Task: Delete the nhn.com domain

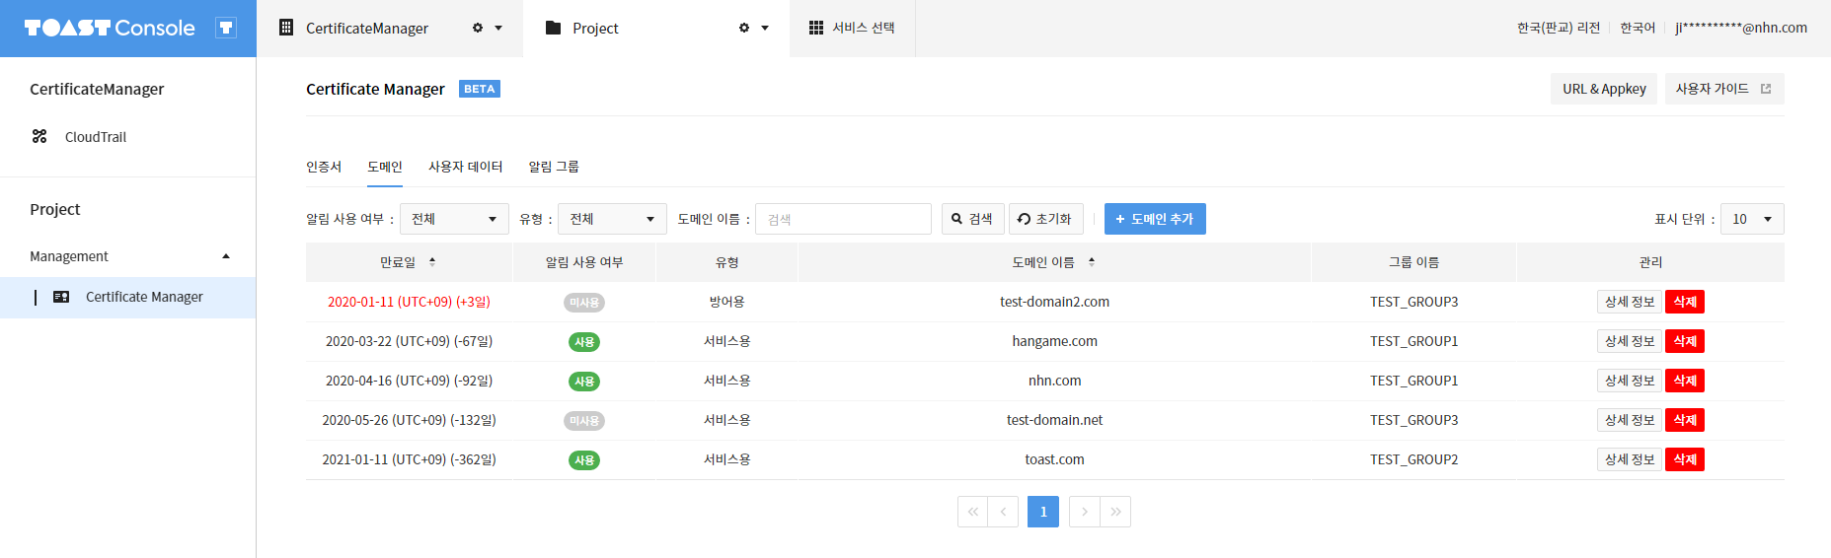Action: tap(1685, 381)
